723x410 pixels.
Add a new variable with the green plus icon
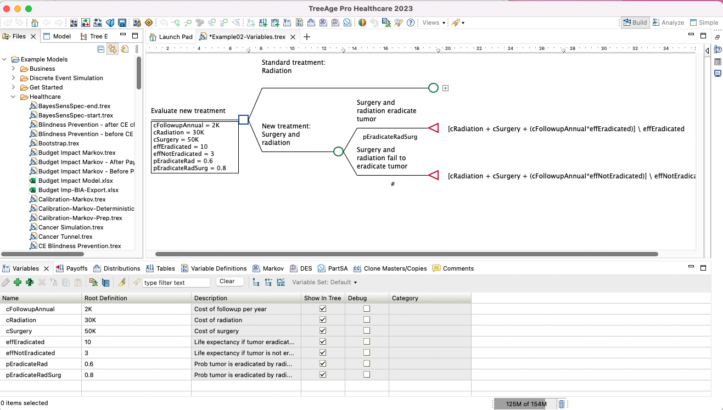point(17,282)
